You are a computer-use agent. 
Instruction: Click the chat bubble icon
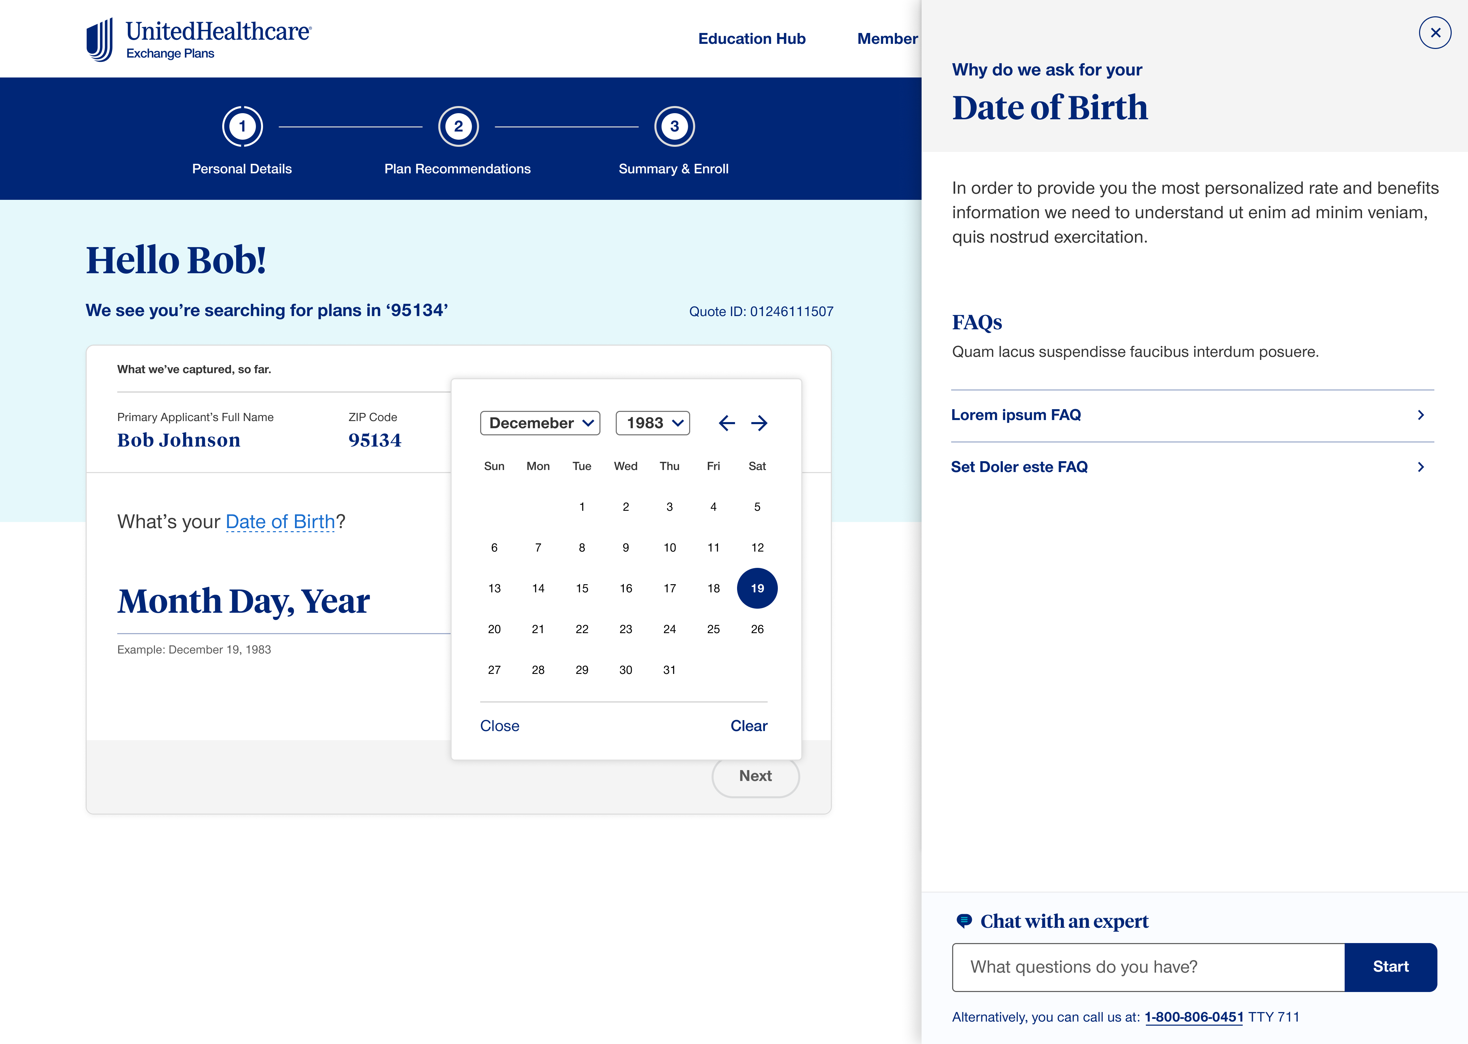[963, 921]
